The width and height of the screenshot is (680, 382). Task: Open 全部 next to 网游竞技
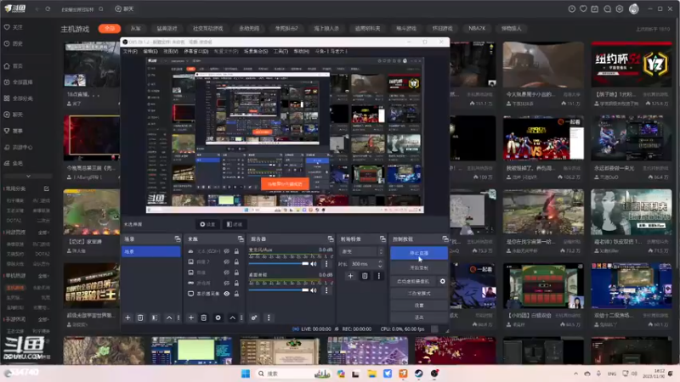click(x=43, y=232)
